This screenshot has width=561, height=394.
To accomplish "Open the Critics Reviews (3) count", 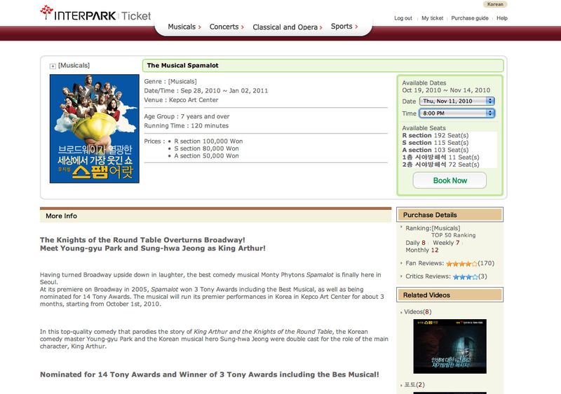I will 482,276.
